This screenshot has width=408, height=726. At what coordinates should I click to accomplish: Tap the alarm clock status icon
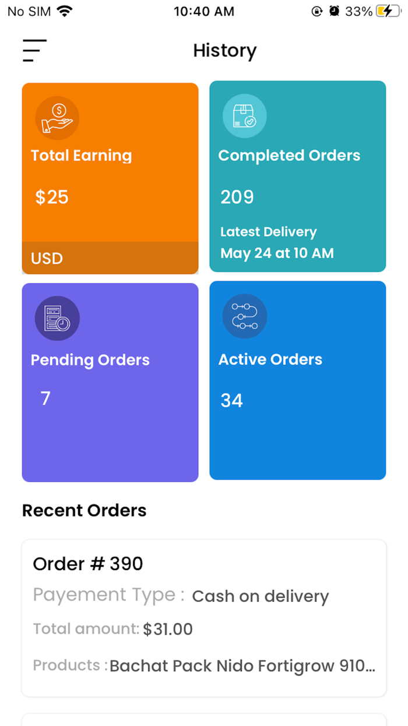coord(334,11)
